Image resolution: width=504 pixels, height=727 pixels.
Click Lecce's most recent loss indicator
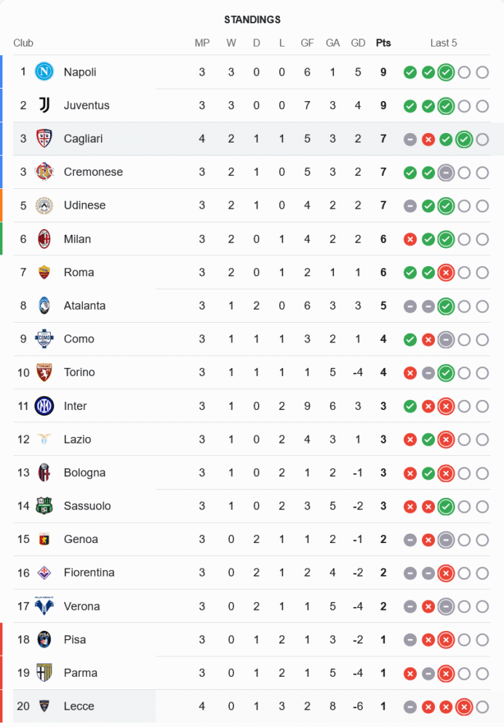point(464,706)
